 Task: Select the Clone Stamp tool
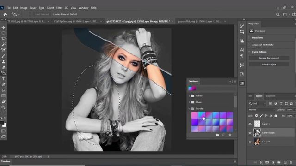tap(3, 61)
